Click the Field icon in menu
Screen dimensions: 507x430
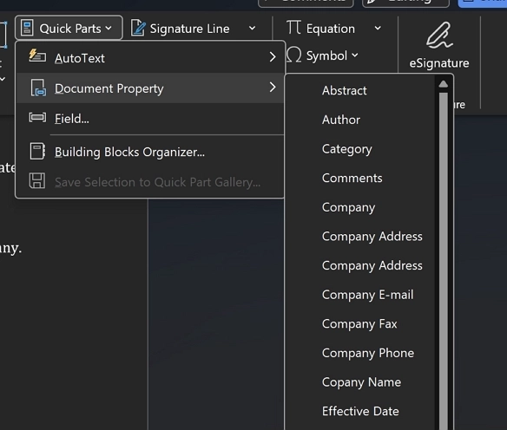click(37, 118)
